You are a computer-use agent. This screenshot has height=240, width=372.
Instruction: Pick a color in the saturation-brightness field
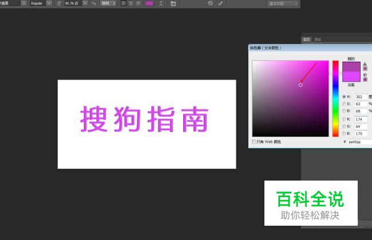pyautogui.click(x=290, y=98)
